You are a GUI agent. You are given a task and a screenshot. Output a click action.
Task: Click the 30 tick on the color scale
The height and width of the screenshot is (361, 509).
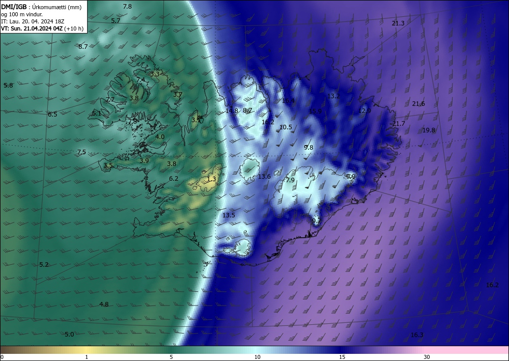click(427, 357)
